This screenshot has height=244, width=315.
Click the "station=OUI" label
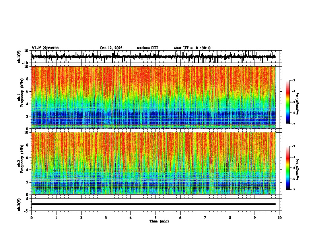point(147,48)
